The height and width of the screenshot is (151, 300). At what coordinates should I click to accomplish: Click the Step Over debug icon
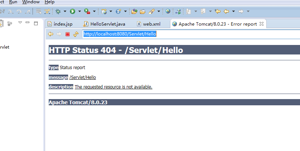[19, 12]
